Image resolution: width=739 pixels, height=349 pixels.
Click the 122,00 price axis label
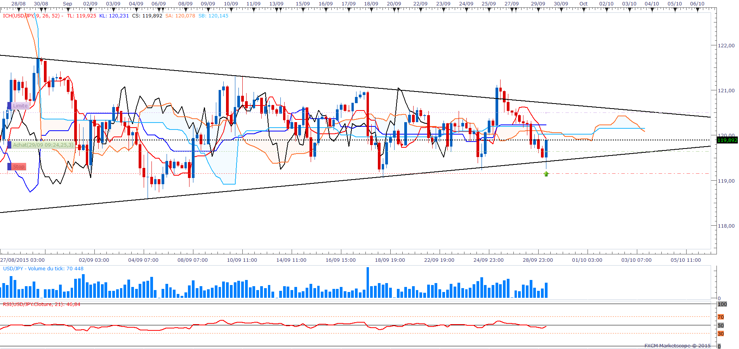coord(726,46)
